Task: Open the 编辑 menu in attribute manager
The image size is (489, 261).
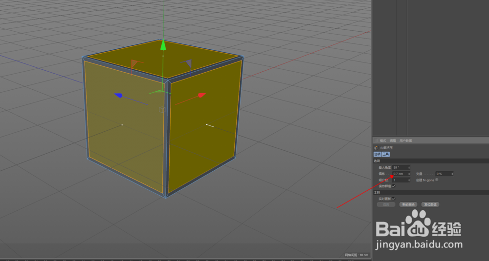Action: [393, 141]
